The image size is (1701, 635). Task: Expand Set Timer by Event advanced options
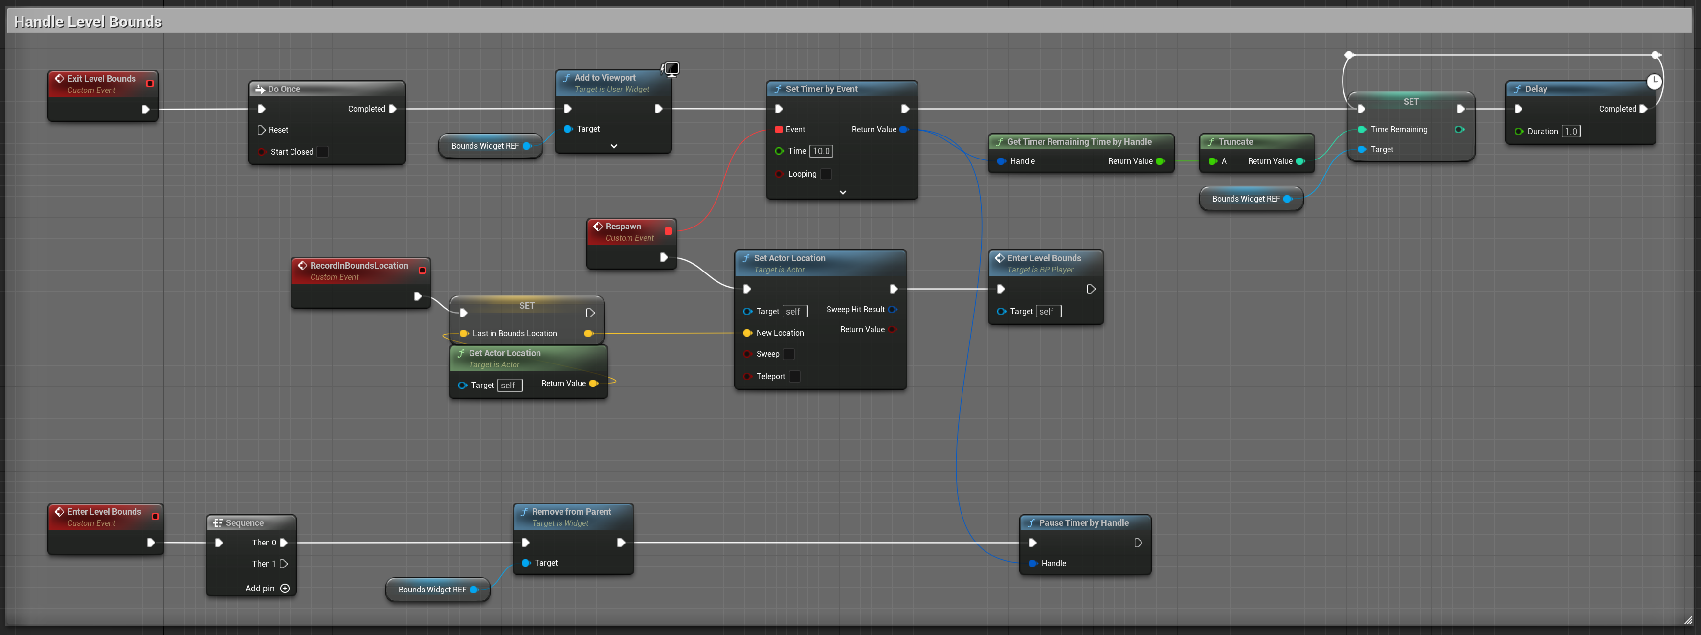843,192
